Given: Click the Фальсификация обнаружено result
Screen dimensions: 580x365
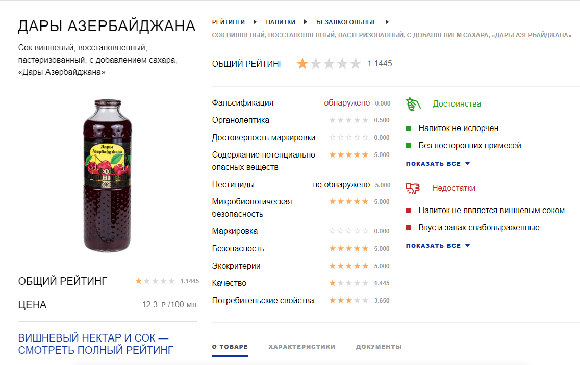Looking at the screenshot, I should click(347, 103).
